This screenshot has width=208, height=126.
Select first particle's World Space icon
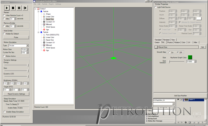(x=44, y=27)
